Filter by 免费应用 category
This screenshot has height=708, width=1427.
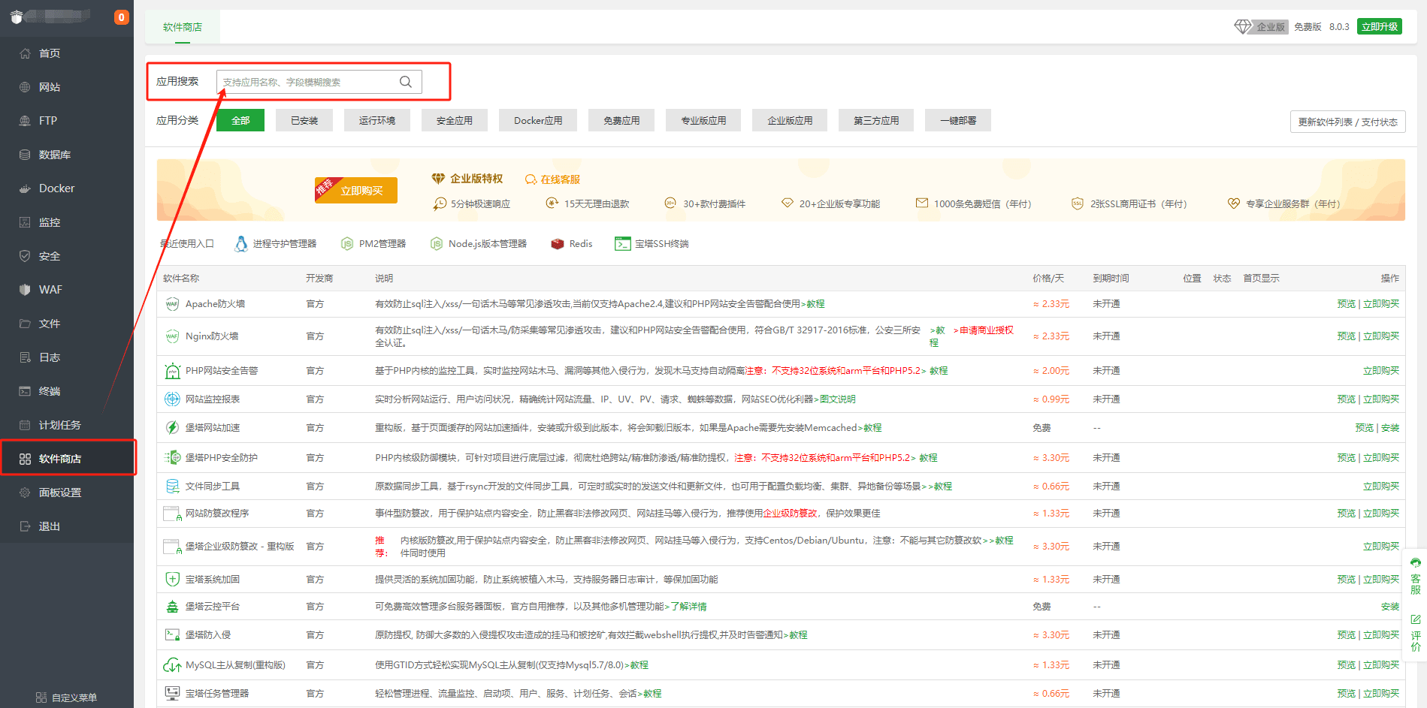(x=621, y=120)
